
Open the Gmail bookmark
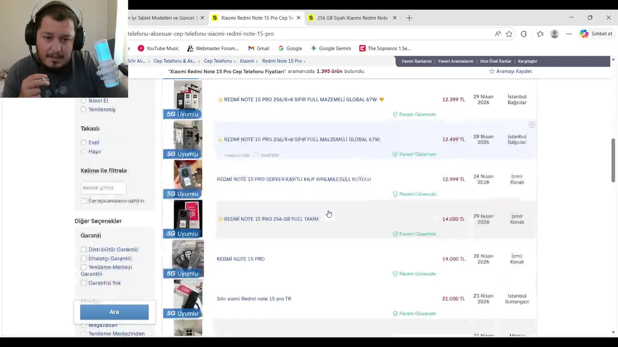(x=258, y=48)
